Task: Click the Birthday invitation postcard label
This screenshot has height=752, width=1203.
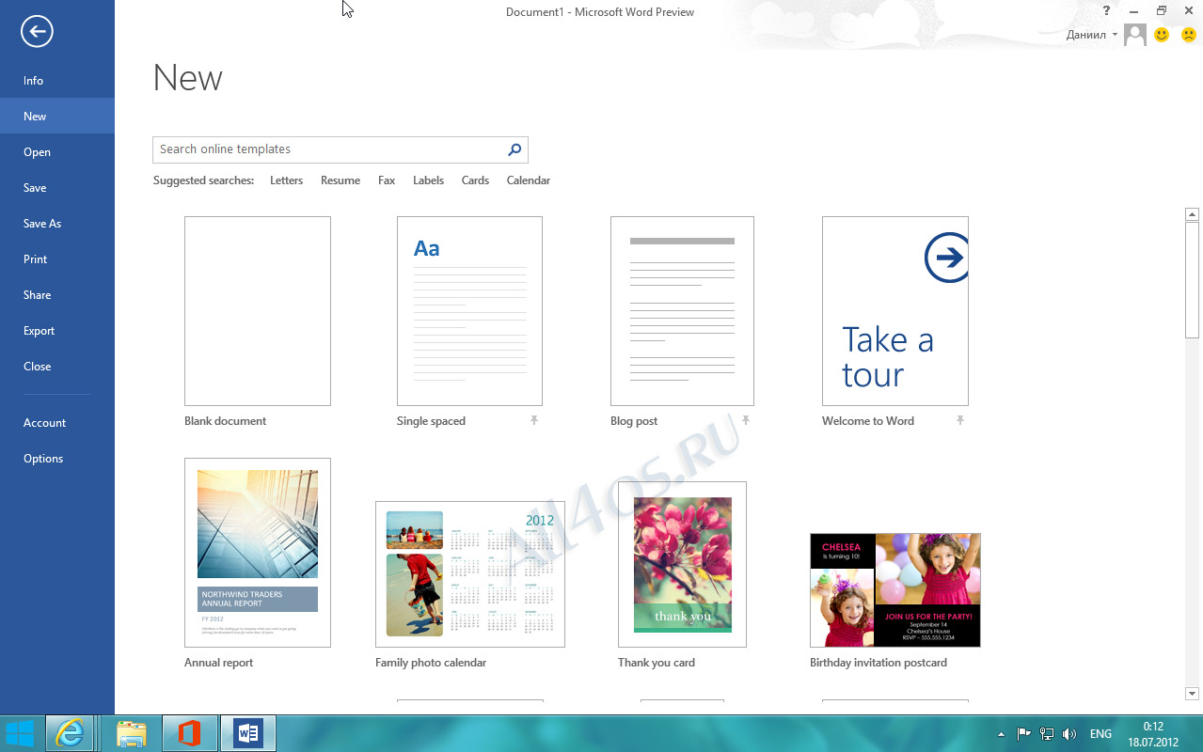Action: 879,663
